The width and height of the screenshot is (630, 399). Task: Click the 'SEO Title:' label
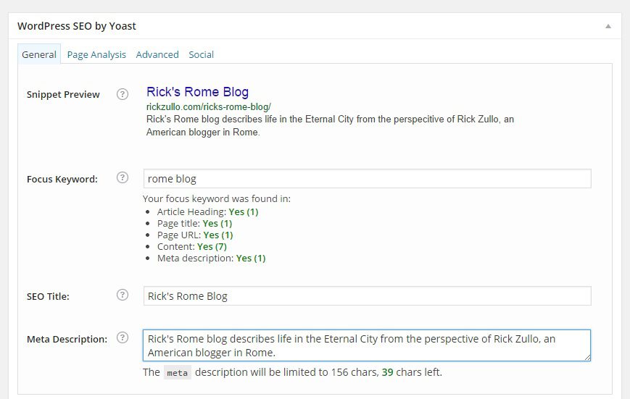pos(48,296)
